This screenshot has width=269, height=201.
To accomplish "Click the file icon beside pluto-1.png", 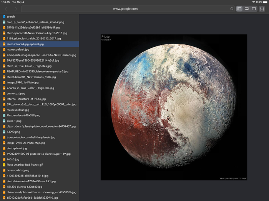I will [x=4, y=121].
